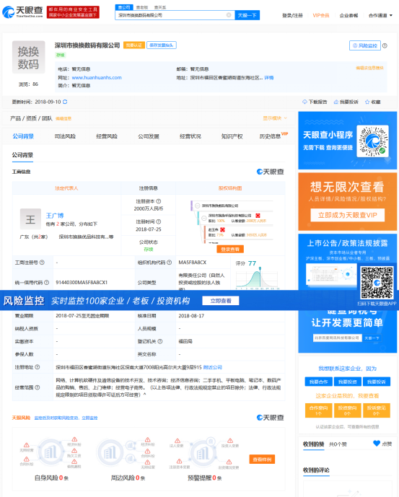Click the 附近公司 link after registered address
399x497 pixels.
[x=213, y=367]
